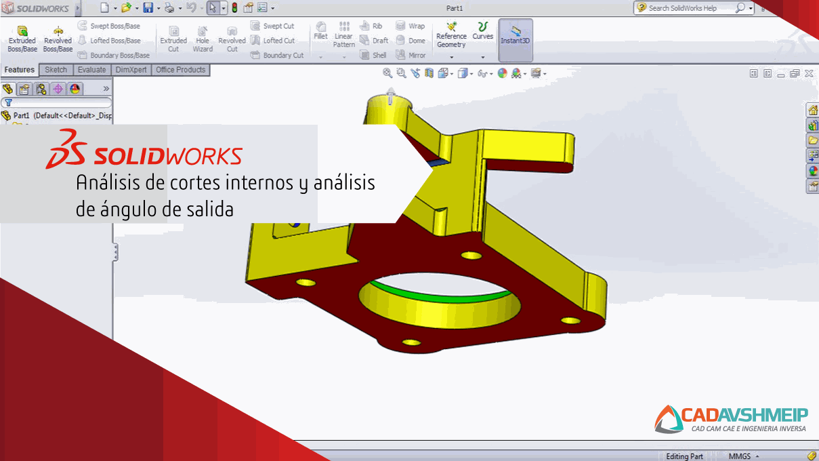Select the Dome tool
Viewport: 819px width, 461px height.
coord(411,41)
